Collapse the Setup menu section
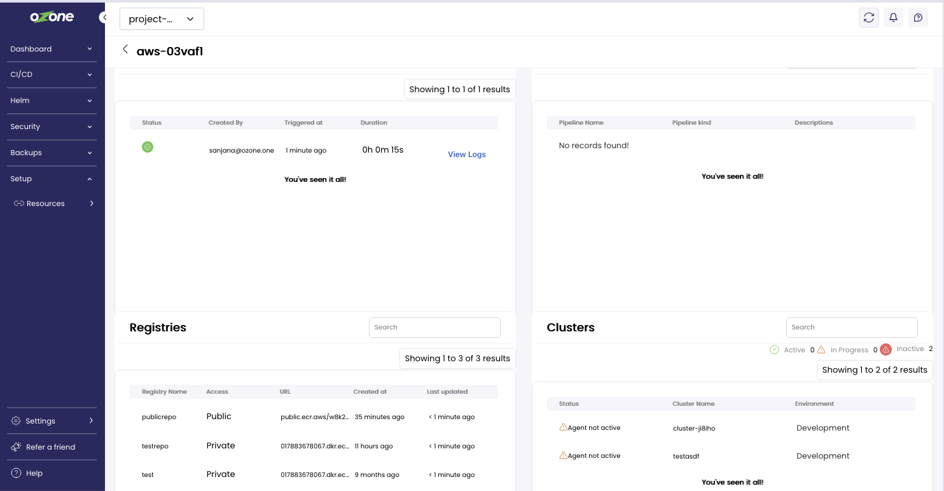This screenshot has height=491, width=944. tap(52, 179)
